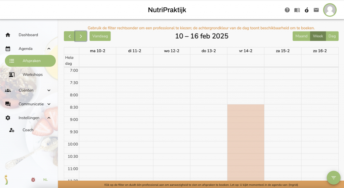
Task: Go to Dashboard in the sidebar
Action: click(x=28, y=35)
